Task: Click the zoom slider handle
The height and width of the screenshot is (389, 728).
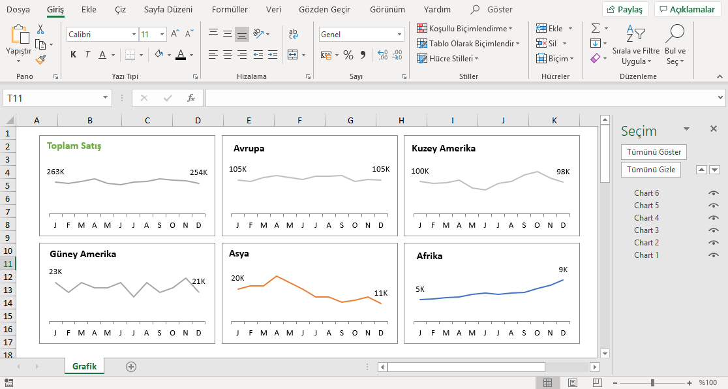Action: coord(652,383)
